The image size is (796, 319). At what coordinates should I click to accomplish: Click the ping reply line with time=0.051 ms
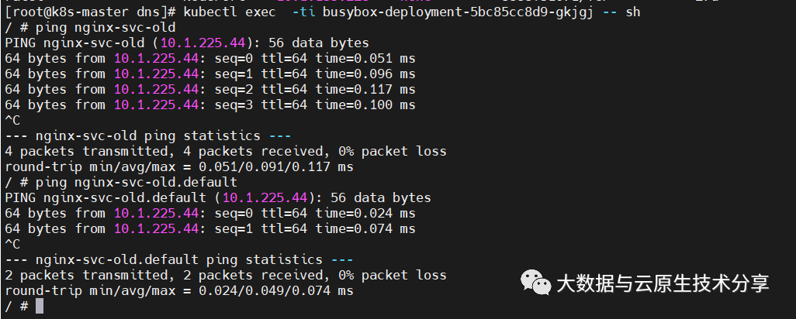(x=209, y=58)
